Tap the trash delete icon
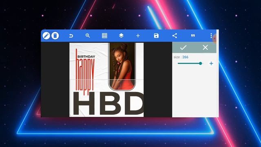 point(55,36)
